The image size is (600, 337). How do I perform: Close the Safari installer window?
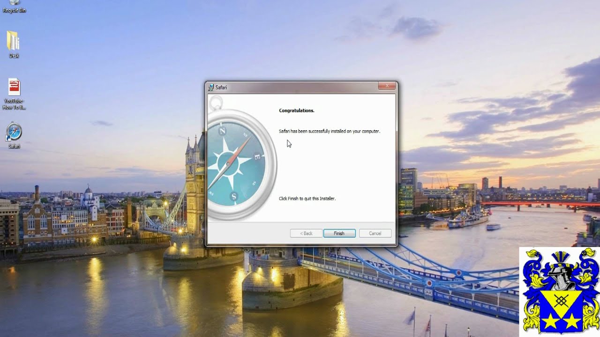pyautogui.click(x=387, y=86)
